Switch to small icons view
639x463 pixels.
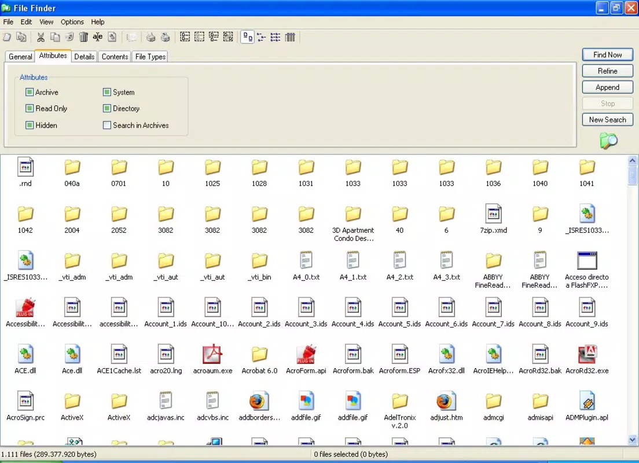[262, 38]
